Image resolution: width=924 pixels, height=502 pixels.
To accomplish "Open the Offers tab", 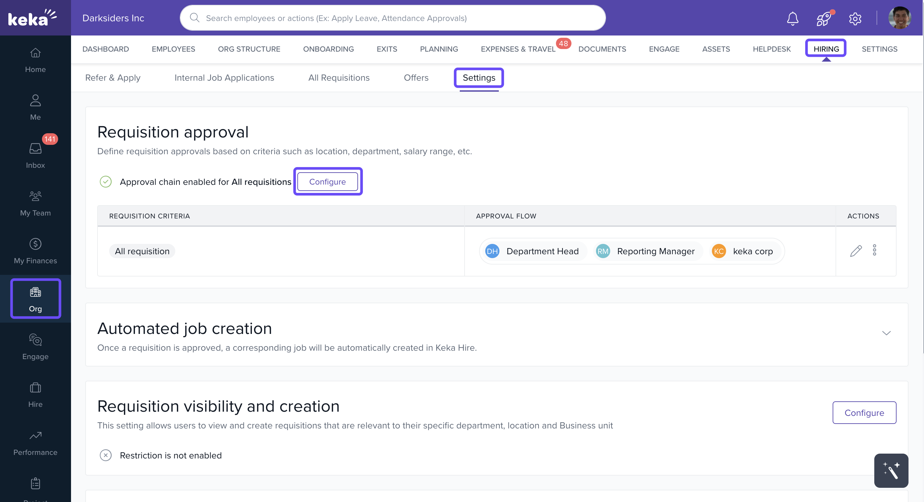I will (x=416, y=78).
